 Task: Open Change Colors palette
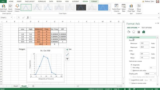point(17,8)
